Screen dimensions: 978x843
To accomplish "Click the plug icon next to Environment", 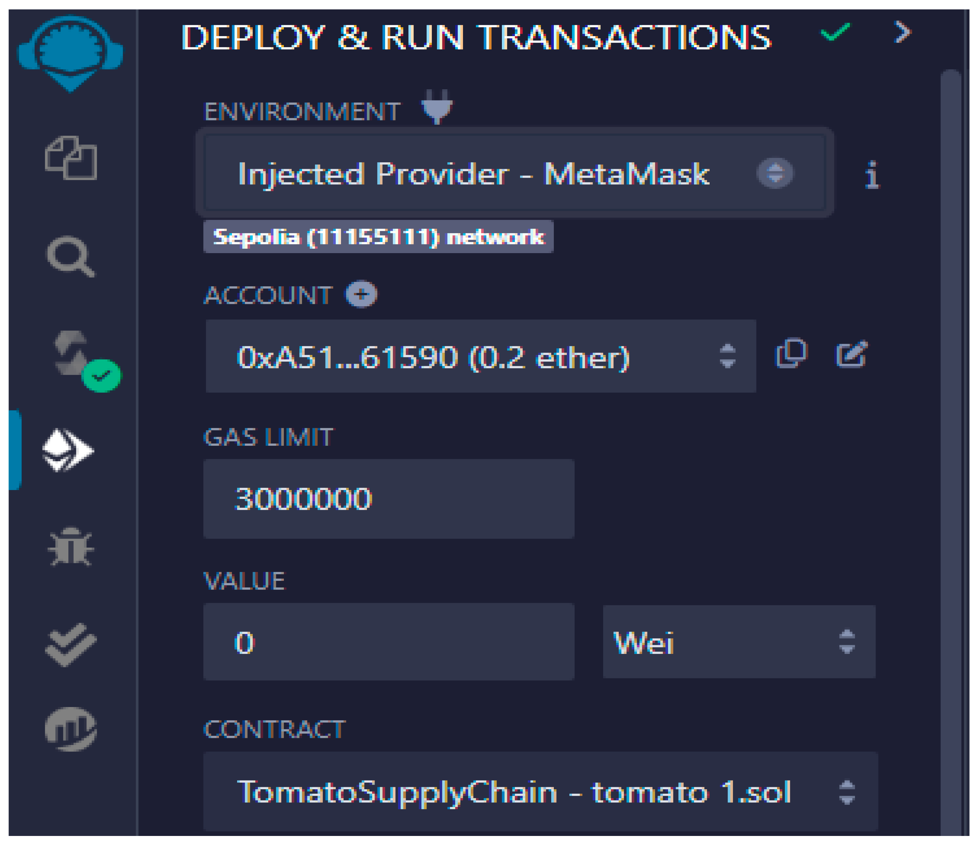I will click(437, 107).
